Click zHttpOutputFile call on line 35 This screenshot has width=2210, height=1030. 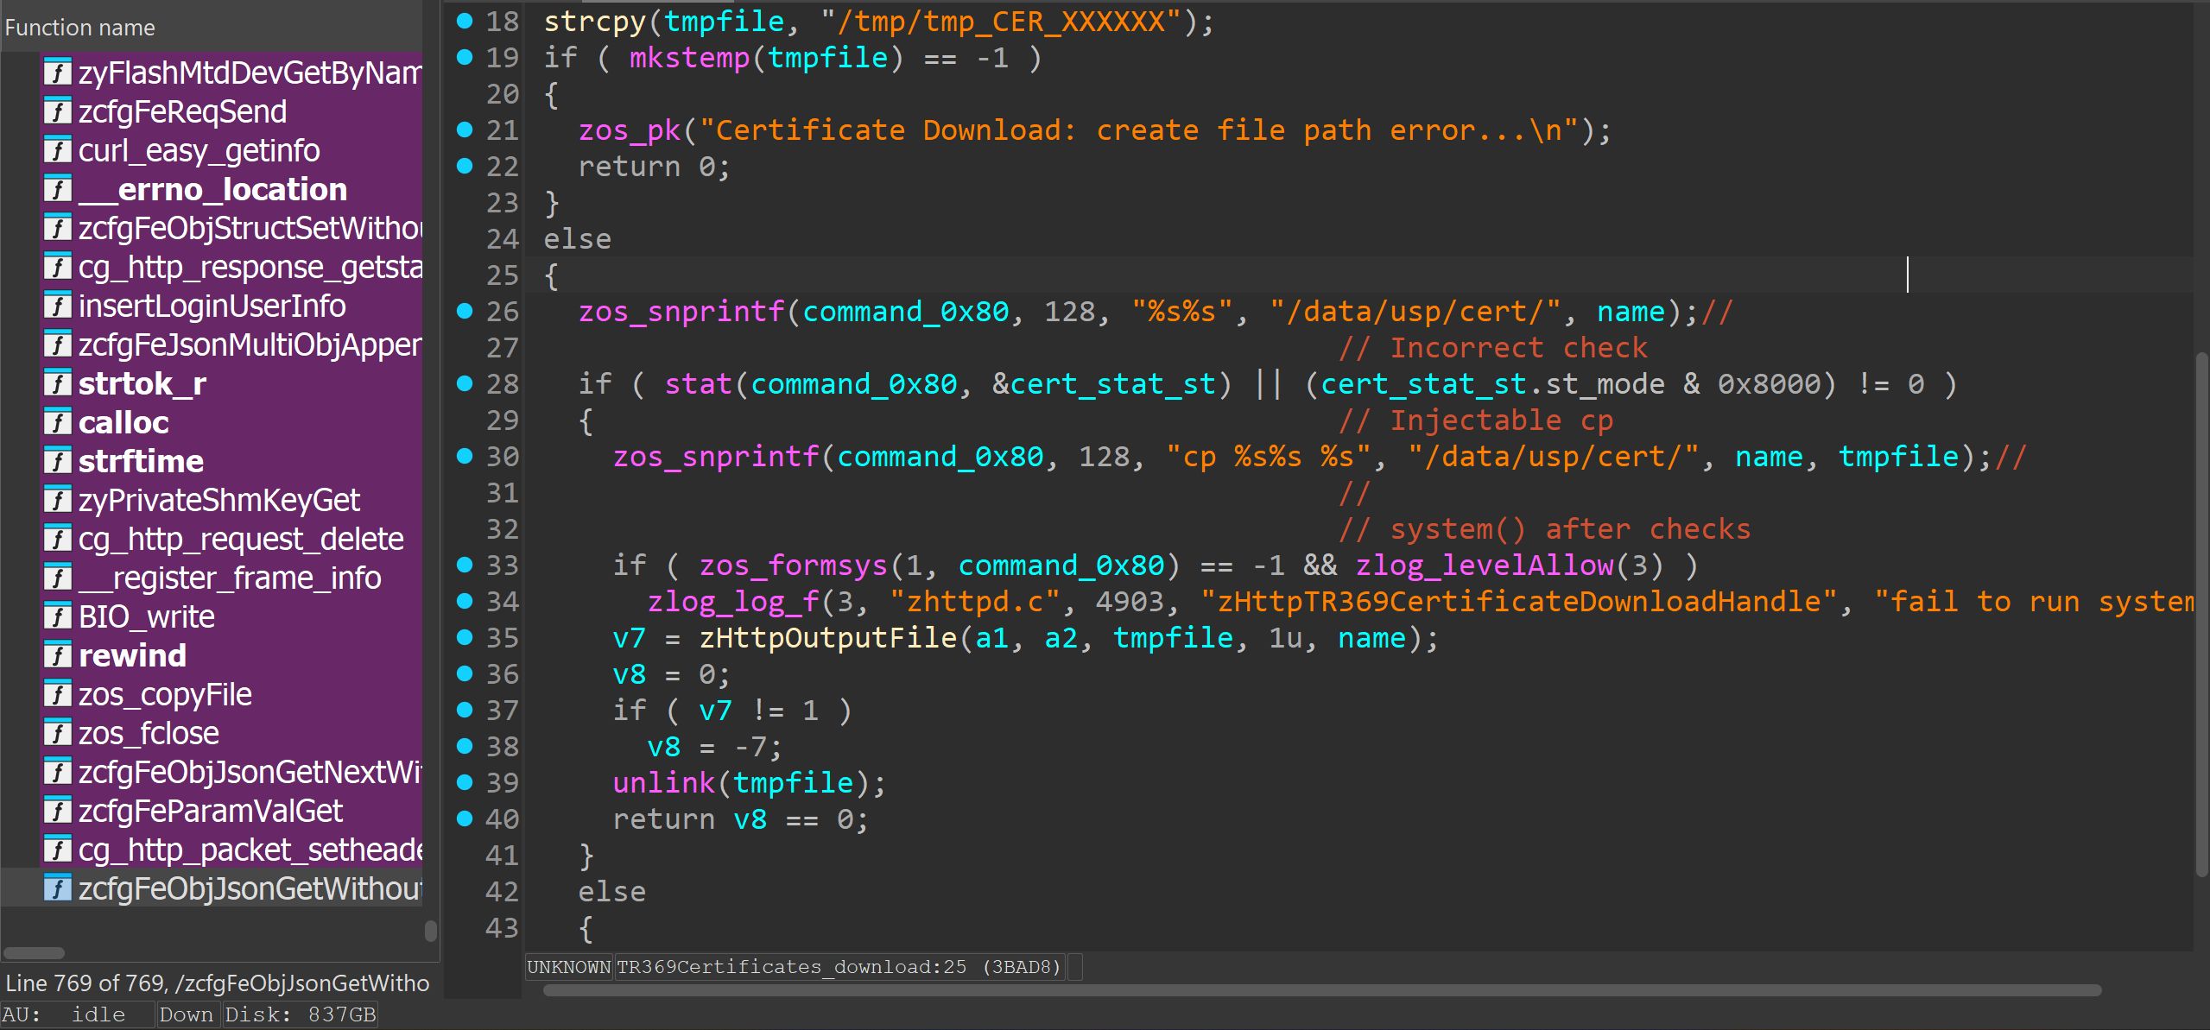coord(827,638)
